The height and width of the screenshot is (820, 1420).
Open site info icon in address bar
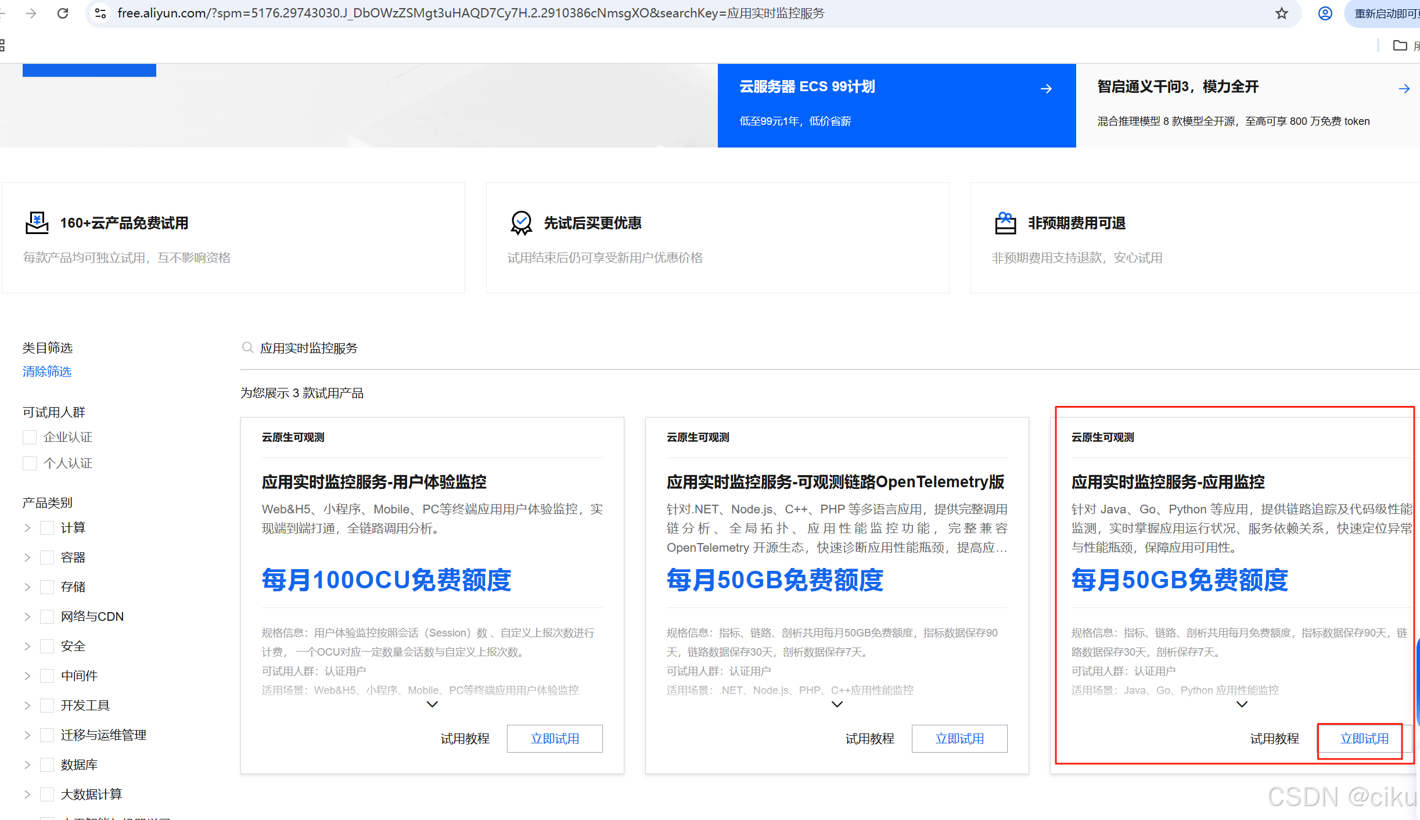[x=100, y=13]
